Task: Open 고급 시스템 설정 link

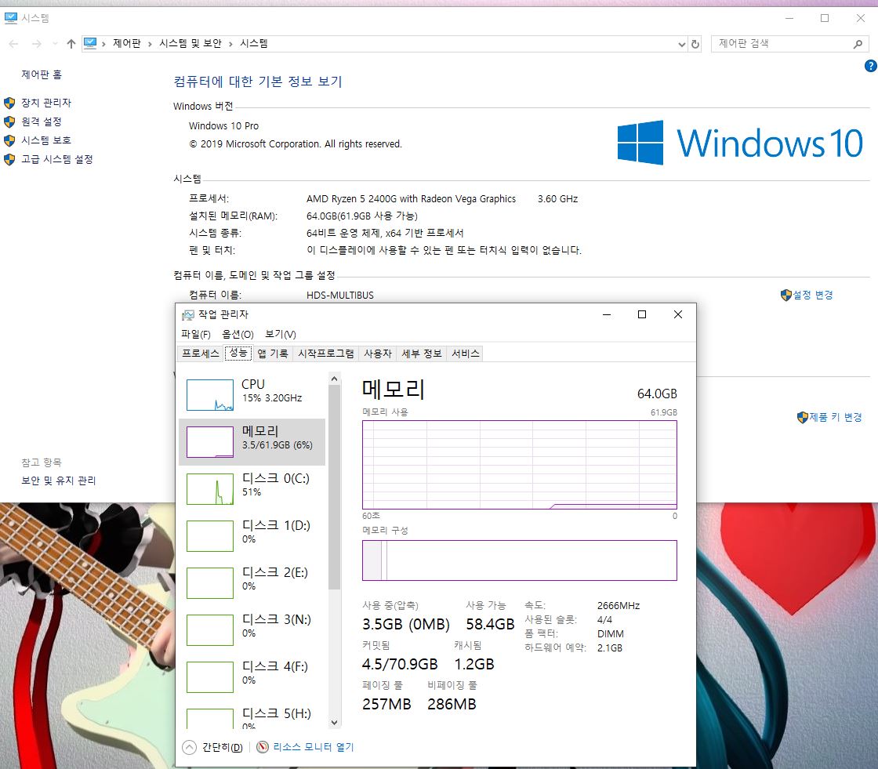Action: coord(57,159)
